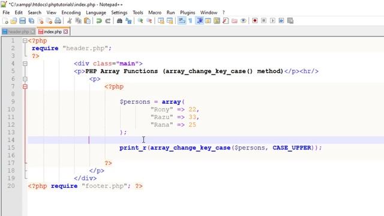The height and width of the screenshot is (216, 384).
Task: Click the Open file folder icon
Action: coord(14,21)
